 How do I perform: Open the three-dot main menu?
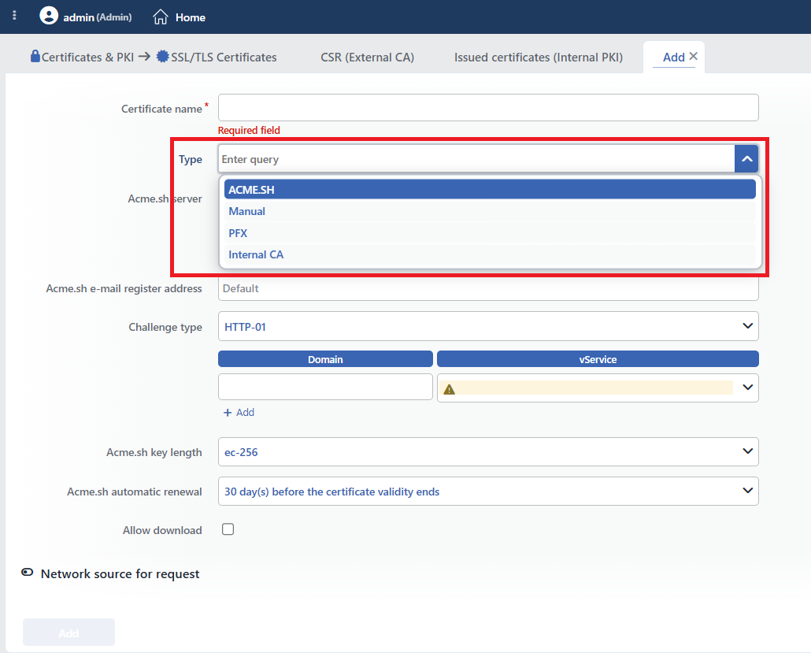[14, 16]
